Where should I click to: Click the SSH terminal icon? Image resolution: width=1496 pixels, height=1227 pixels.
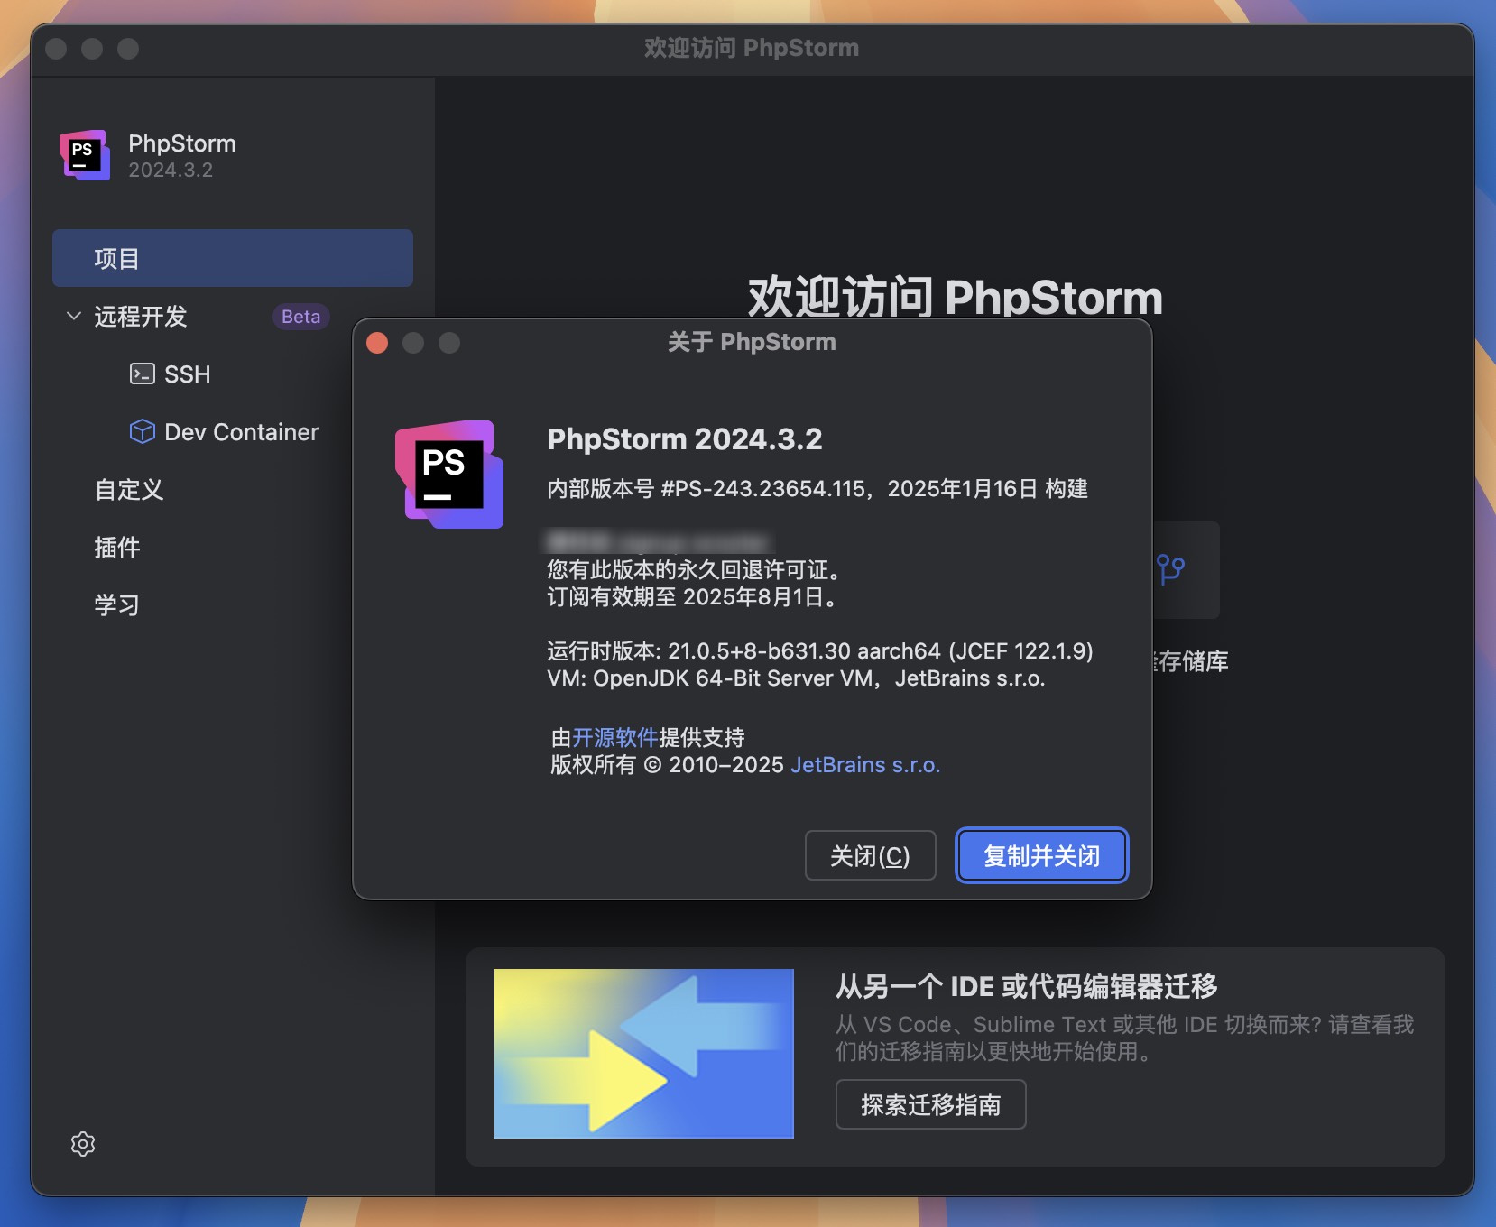143,374
